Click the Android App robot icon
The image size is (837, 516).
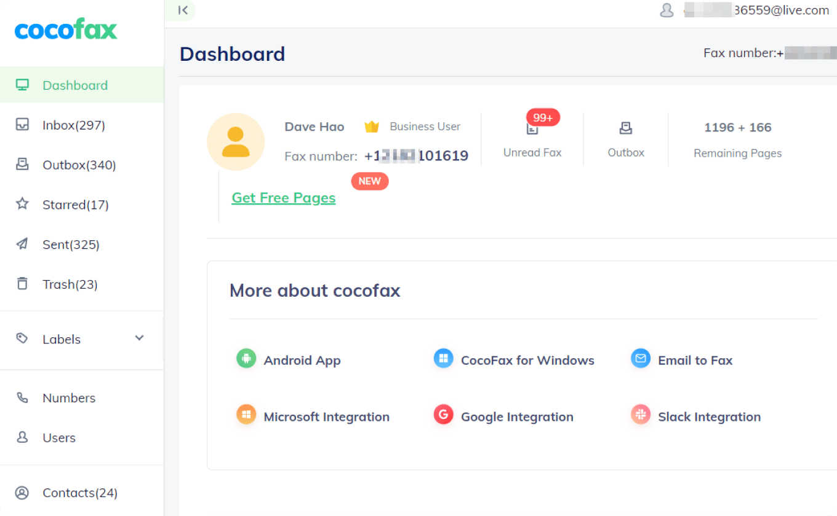[x=246, y=358]
